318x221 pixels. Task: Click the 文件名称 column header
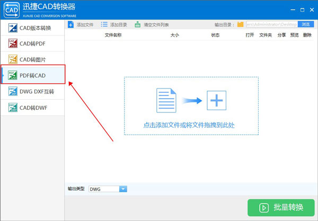(x=113, y=35)
